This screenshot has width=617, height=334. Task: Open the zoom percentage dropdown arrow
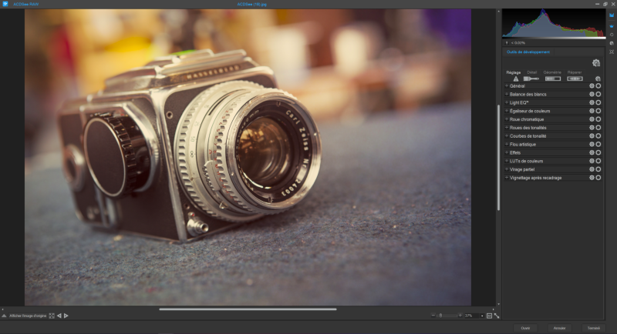[x=482, y=316]
